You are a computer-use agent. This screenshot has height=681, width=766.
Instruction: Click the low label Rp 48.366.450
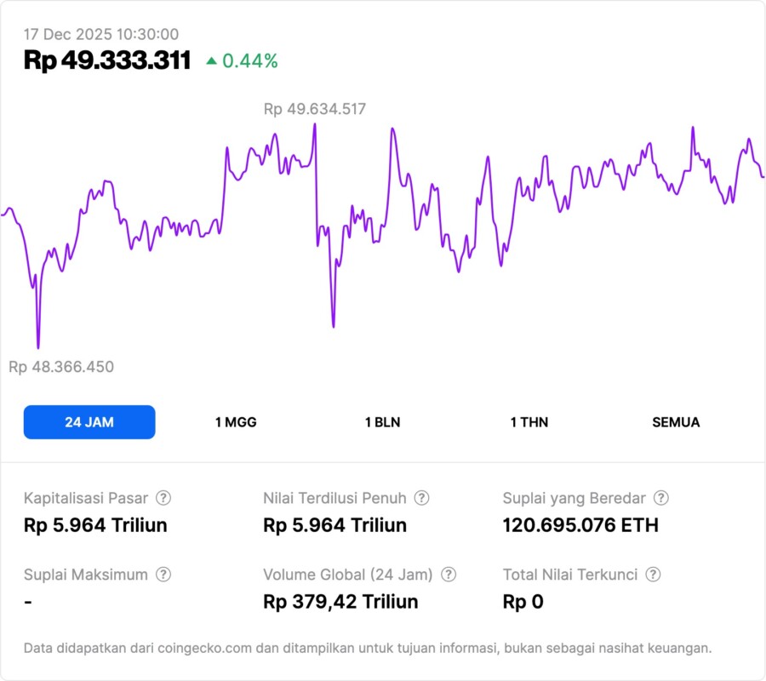tap(61, 367)
